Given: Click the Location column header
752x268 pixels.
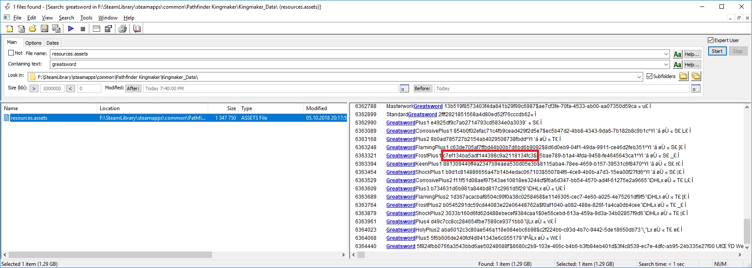Looking at the screenshot, I should click(x=152, y=108).
